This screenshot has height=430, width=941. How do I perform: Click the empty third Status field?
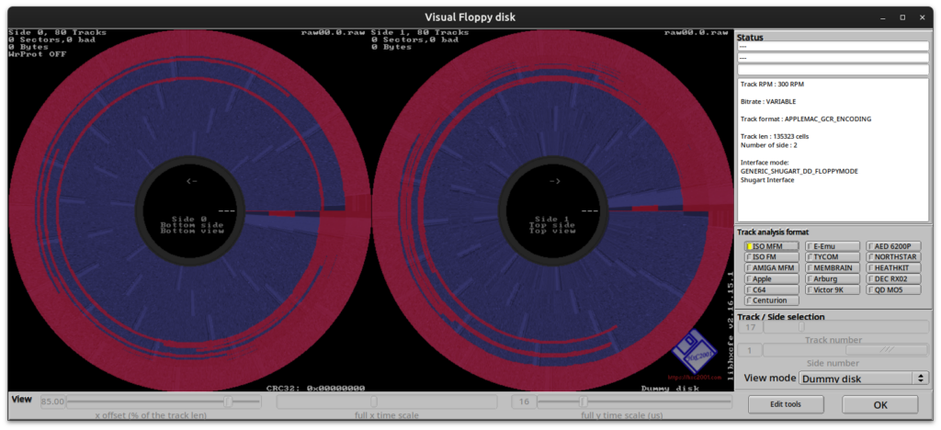pyautogui.click(x=833, y=70)
